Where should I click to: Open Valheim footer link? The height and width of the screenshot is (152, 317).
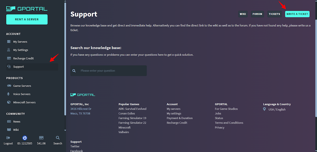pyautogui.click(x=124, y=132)
